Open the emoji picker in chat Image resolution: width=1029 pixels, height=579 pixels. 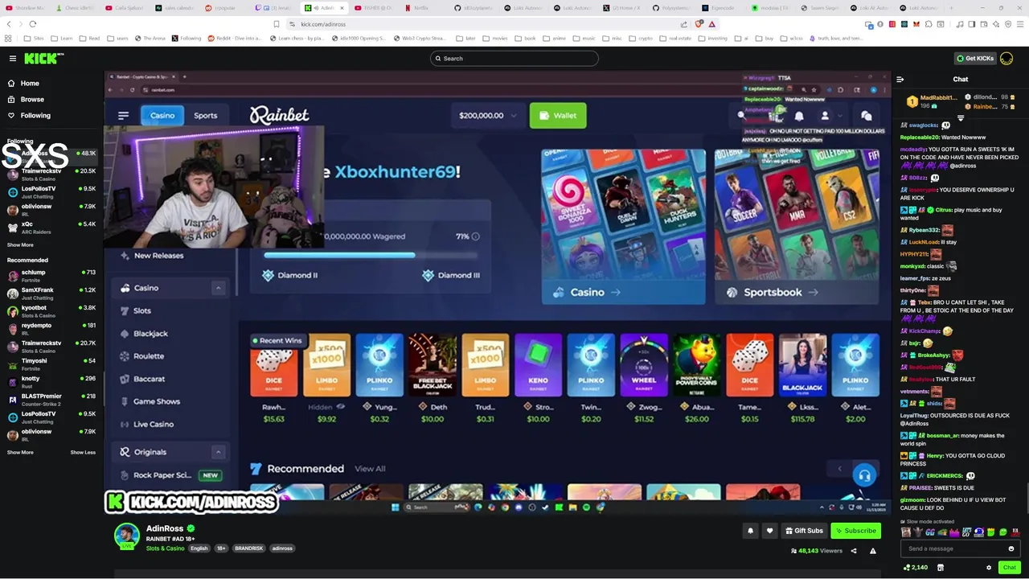coord(1011,548)
